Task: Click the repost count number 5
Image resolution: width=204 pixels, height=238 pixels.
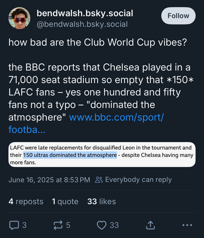Action: point(68,225)
